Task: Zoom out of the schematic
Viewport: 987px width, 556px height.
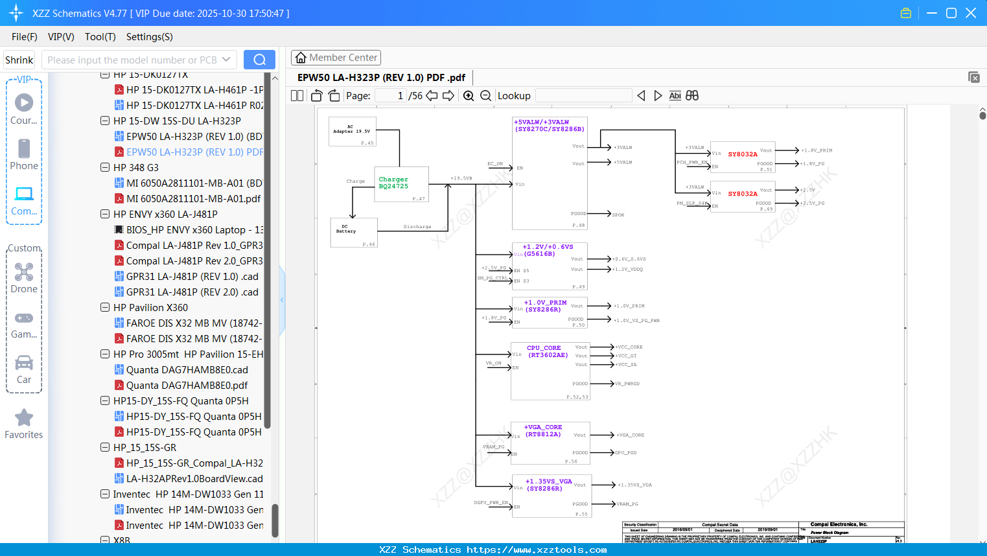Action: point(486,96)
